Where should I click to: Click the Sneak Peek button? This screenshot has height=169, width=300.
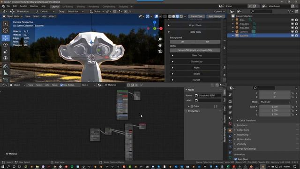(196, 16)
